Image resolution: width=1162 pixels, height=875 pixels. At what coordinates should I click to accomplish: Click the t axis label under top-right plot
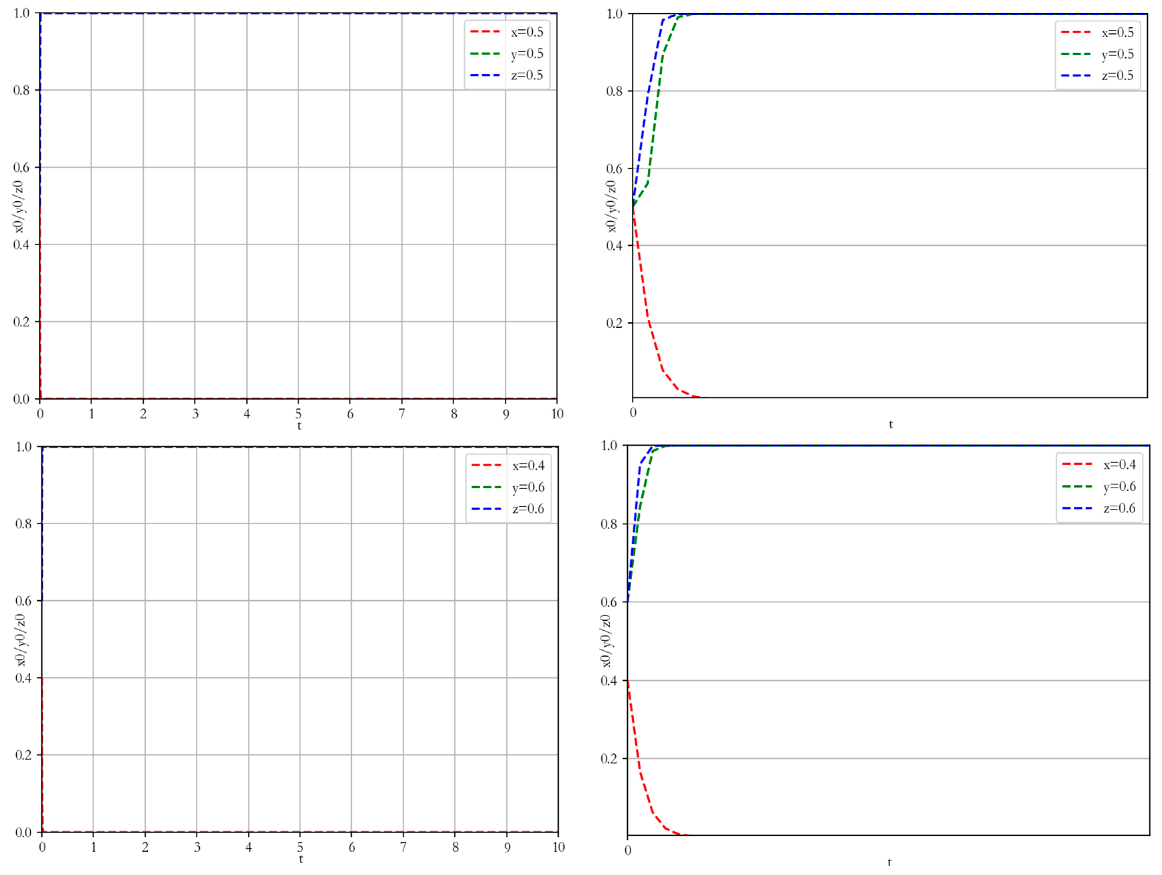tap(891, 425)
